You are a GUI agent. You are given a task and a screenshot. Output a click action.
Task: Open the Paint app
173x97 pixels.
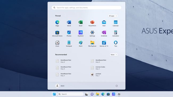point(81,44)
